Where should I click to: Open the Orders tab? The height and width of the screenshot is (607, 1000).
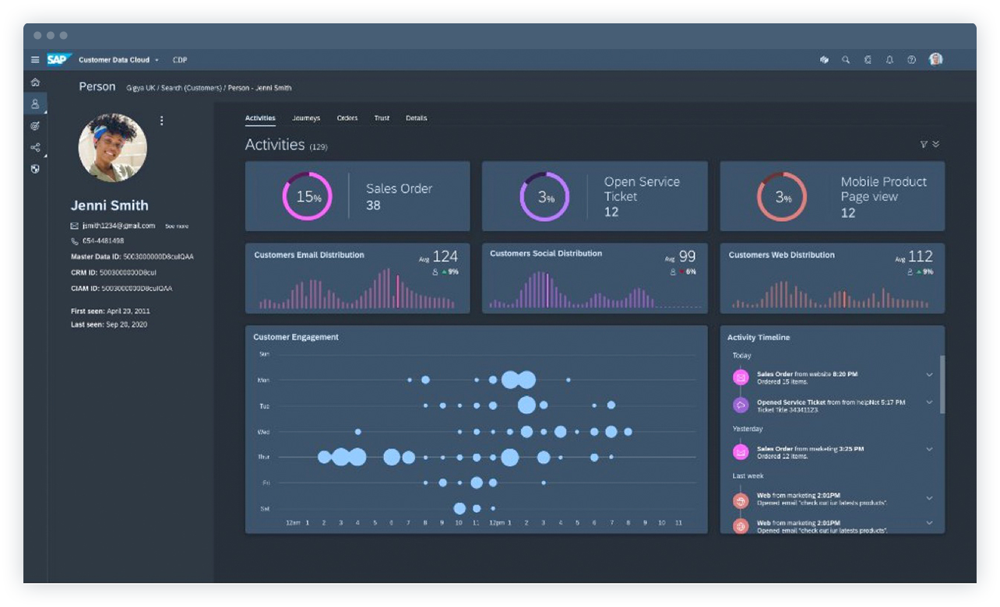click(x=347, y=118)
